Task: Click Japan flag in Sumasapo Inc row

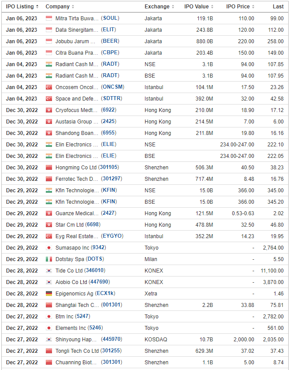Action: [49, 248]
